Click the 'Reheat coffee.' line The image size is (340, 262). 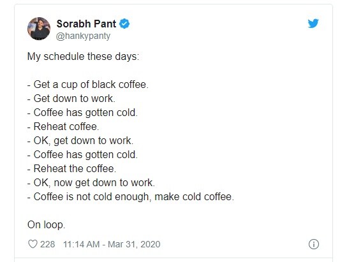(63, 127)
